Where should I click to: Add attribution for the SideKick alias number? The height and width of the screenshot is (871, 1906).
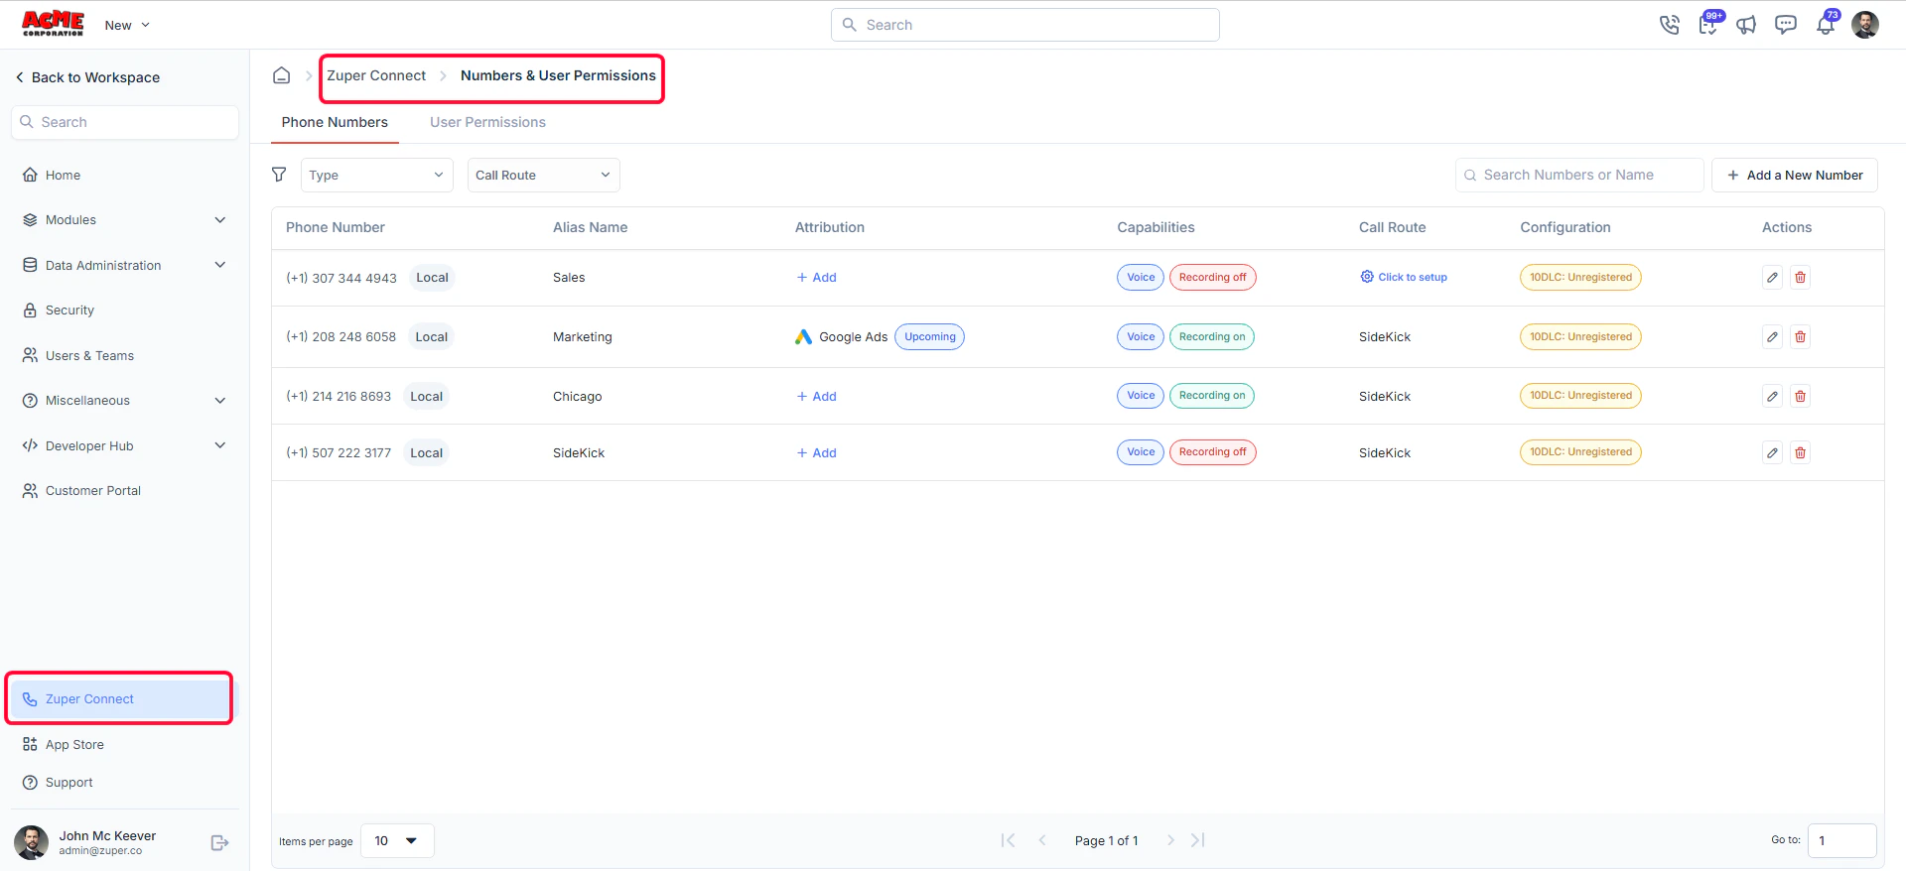click(816, 453)
